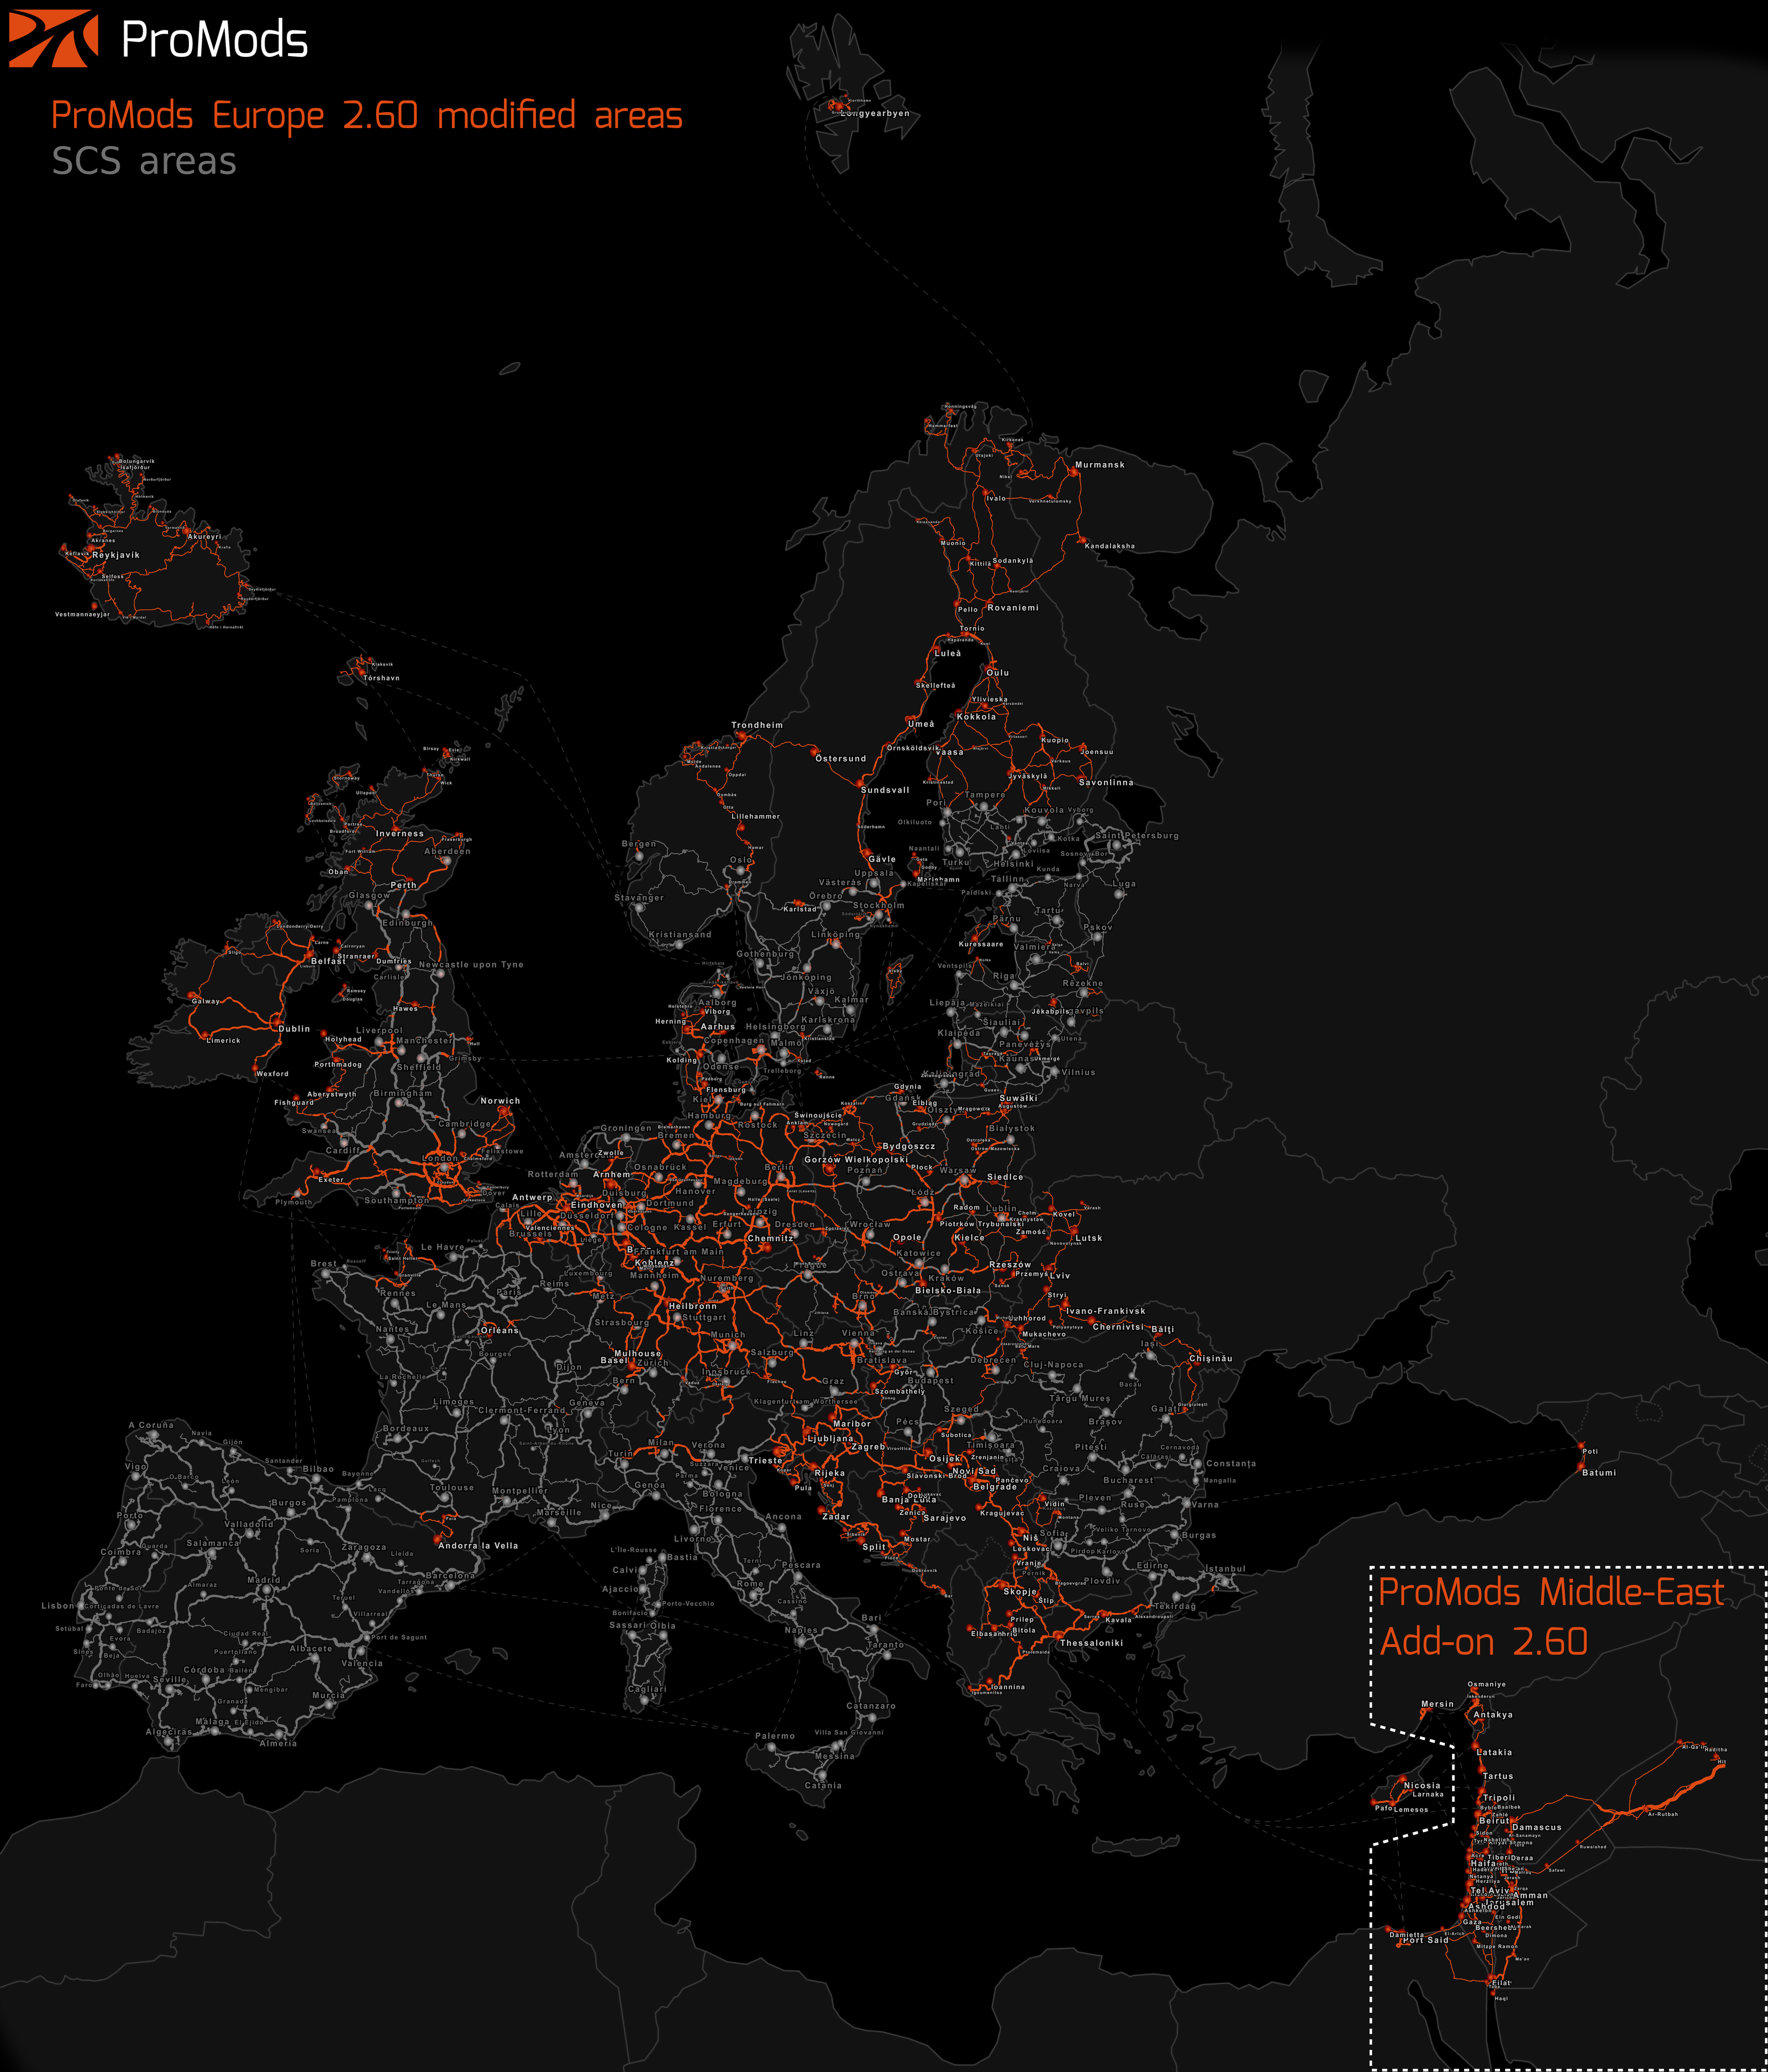Click the Catania city label

pos(823,1785)
